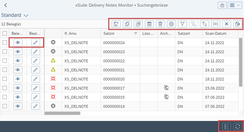Open the filter funnel icon
Viewport: 244px width, 132px height.
[182, 24]
